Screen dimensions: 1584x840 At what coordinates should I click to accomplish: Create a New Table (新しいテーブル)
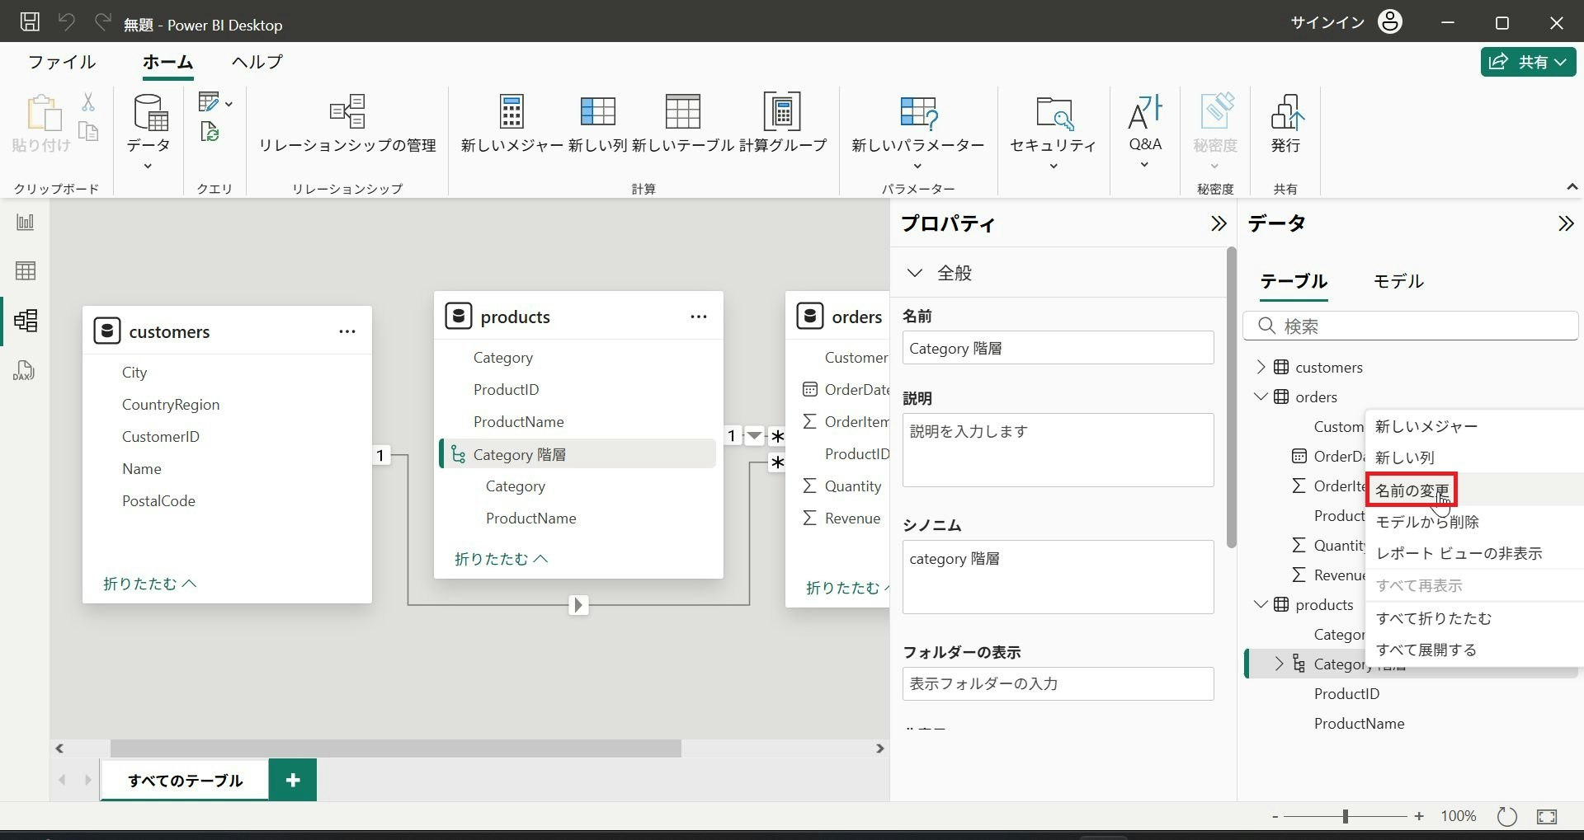coord(682,124)
